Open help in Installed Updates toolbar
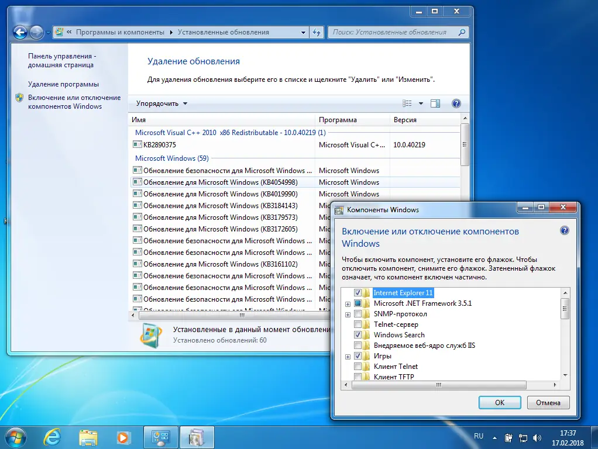 pos(456,103)
